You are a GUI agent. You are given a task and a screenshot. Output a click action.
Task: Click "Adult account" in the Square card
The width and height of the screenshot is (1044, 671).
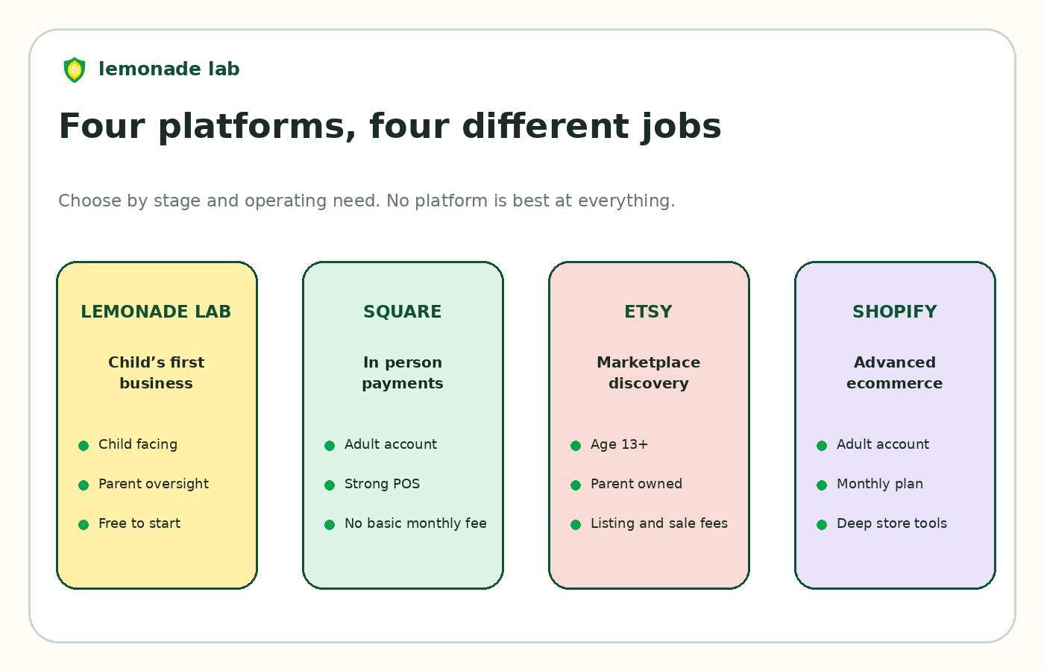pyautogui.click(x=391, y=444)
